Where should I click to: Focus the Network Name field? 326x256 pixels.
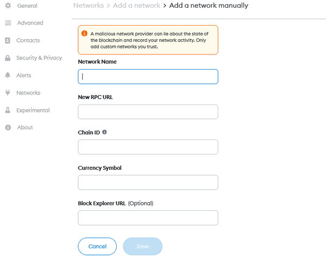148,77
